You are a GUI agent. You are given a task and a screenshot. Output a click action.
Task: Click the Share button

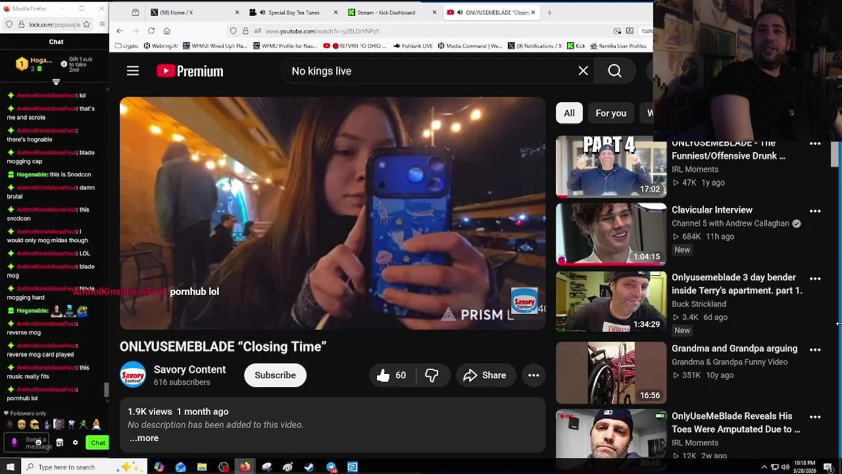coord(485,375)
